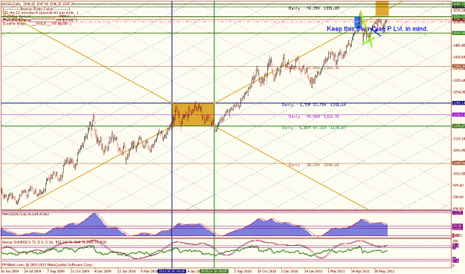Select the Bemac StchRSI indicator label
The width and height of the screenshot is (465, 274).
point(54,242)
